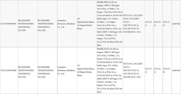The image size is (181, 94).
Task: Click validValid status in PAR-A0 row
Action: [x=176, y=24]
